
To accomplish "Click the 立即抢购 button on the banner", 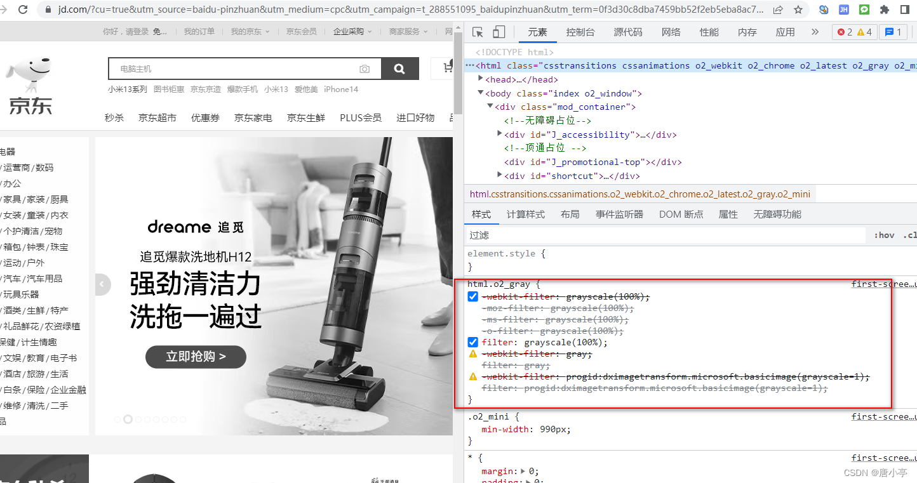I will click(x=196, y=357).
